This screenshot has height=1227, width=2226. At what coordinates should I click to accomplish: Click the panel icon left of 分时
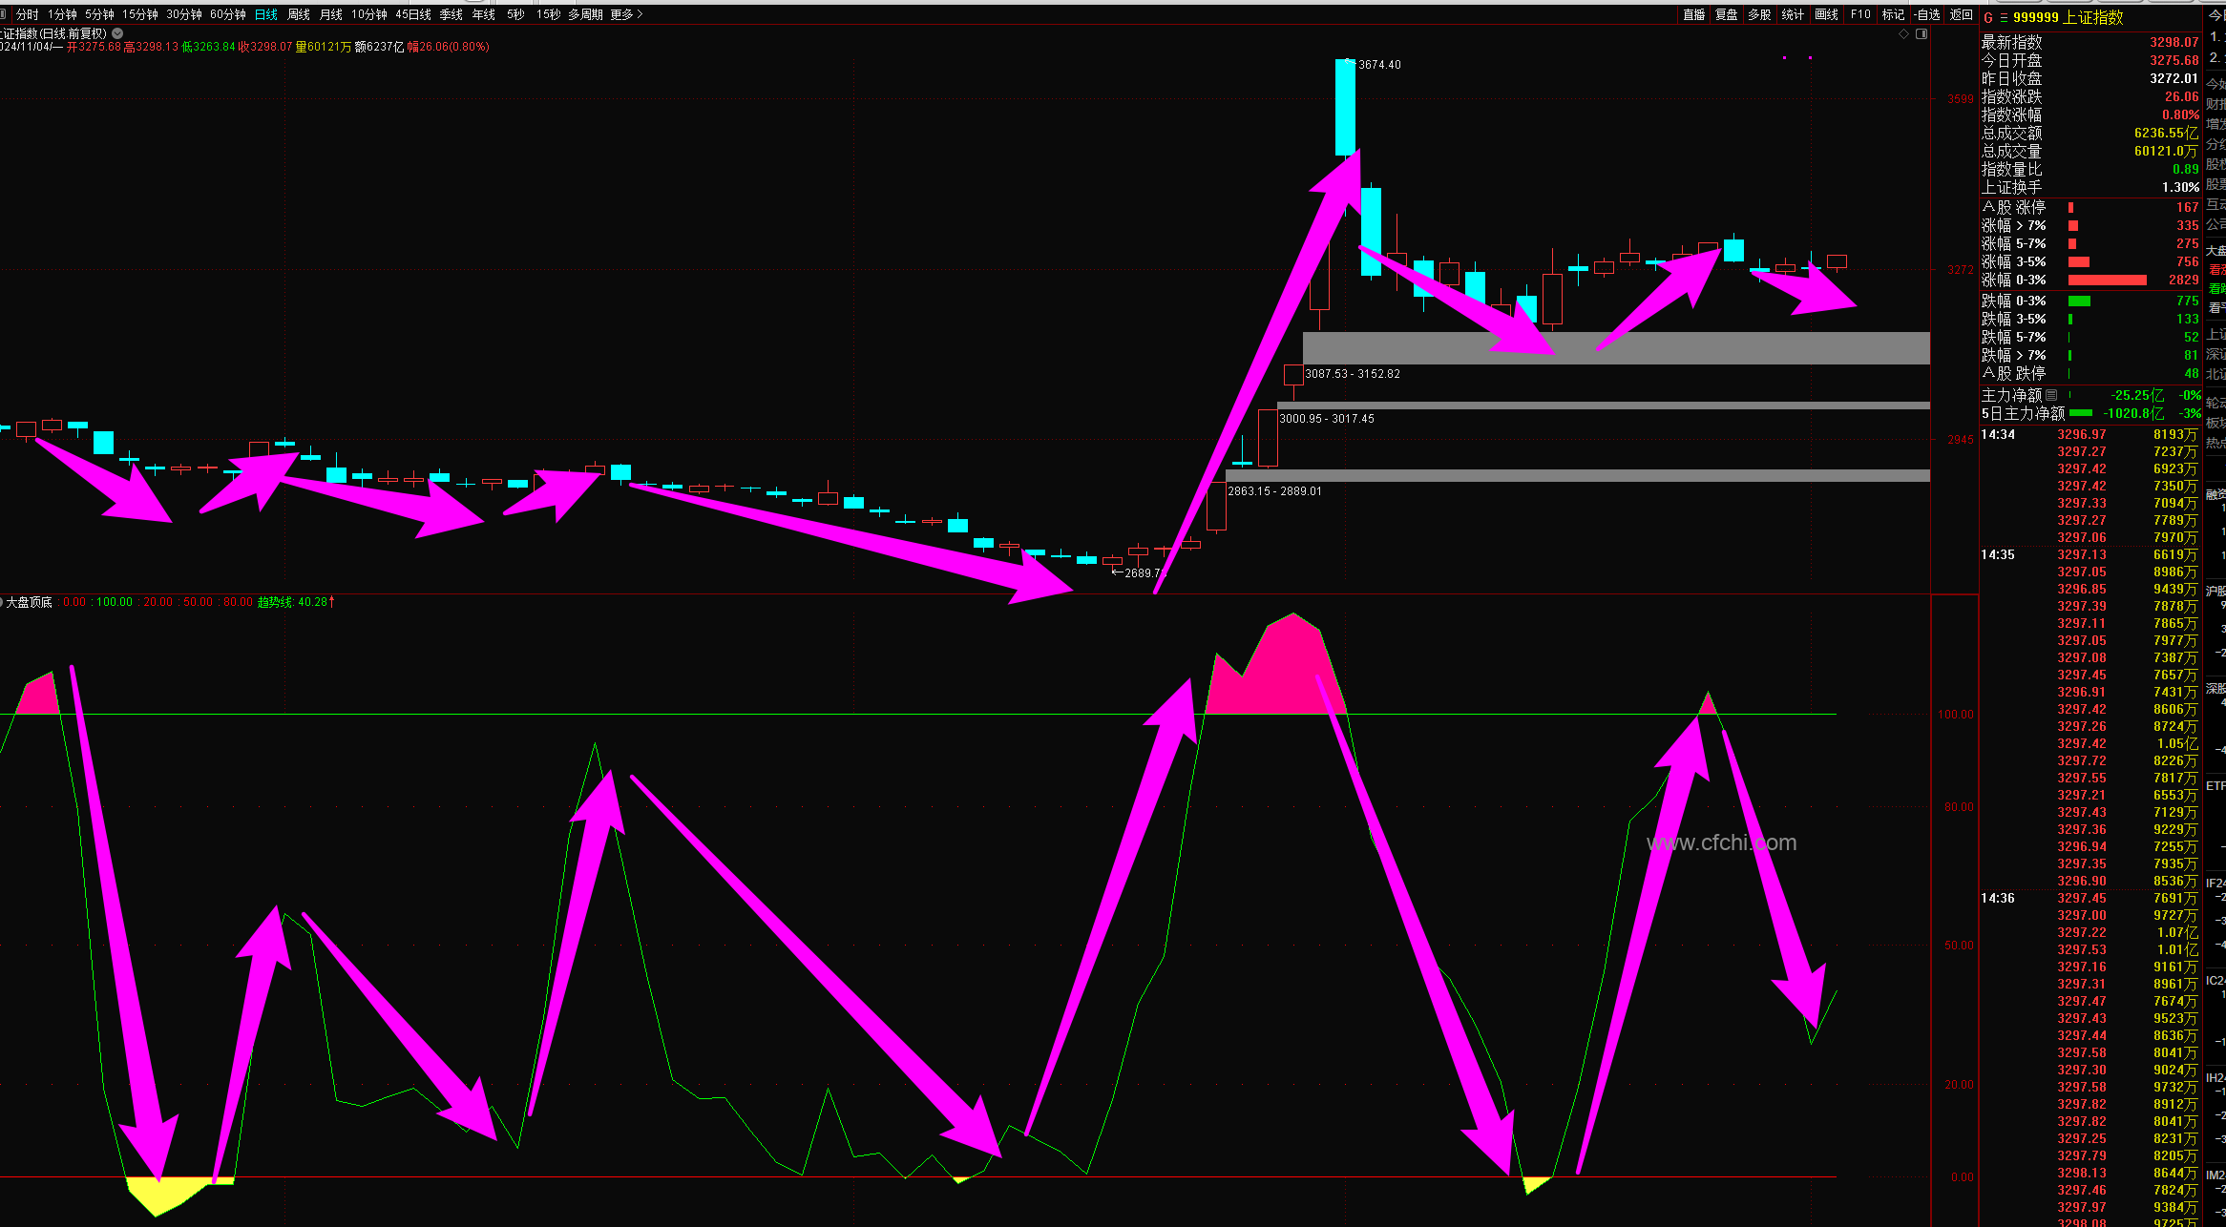(4, 14)
